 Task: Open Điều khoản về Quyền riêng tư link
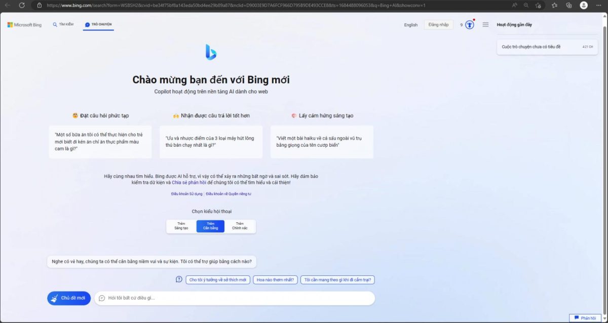[229, 194]
